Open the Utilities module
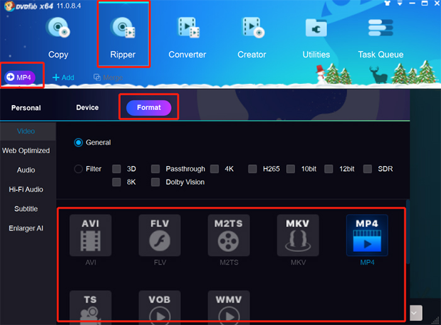 tap(316, 37)
